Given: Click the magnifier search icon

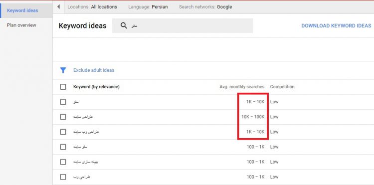Looking at the screenshot, I should tap(124, 26).
